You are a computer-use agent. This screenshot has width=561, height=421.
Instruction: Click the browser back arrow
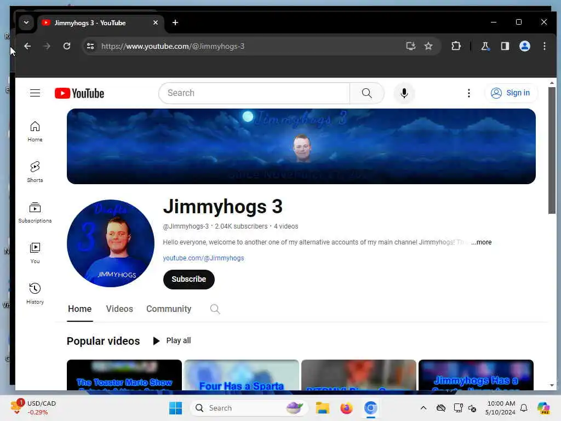[27, 46]
